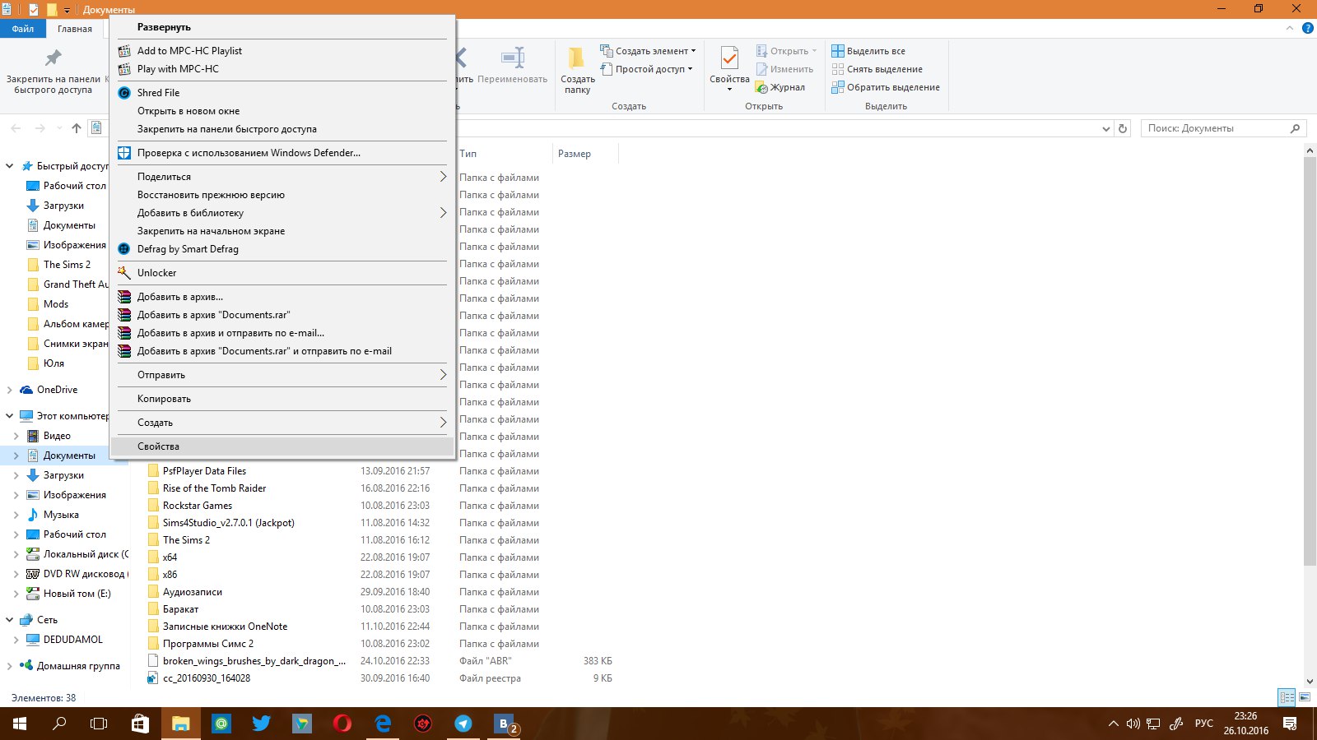
Task: Select Музыка in the navigation tree
Action: click(x=61, y=515)
